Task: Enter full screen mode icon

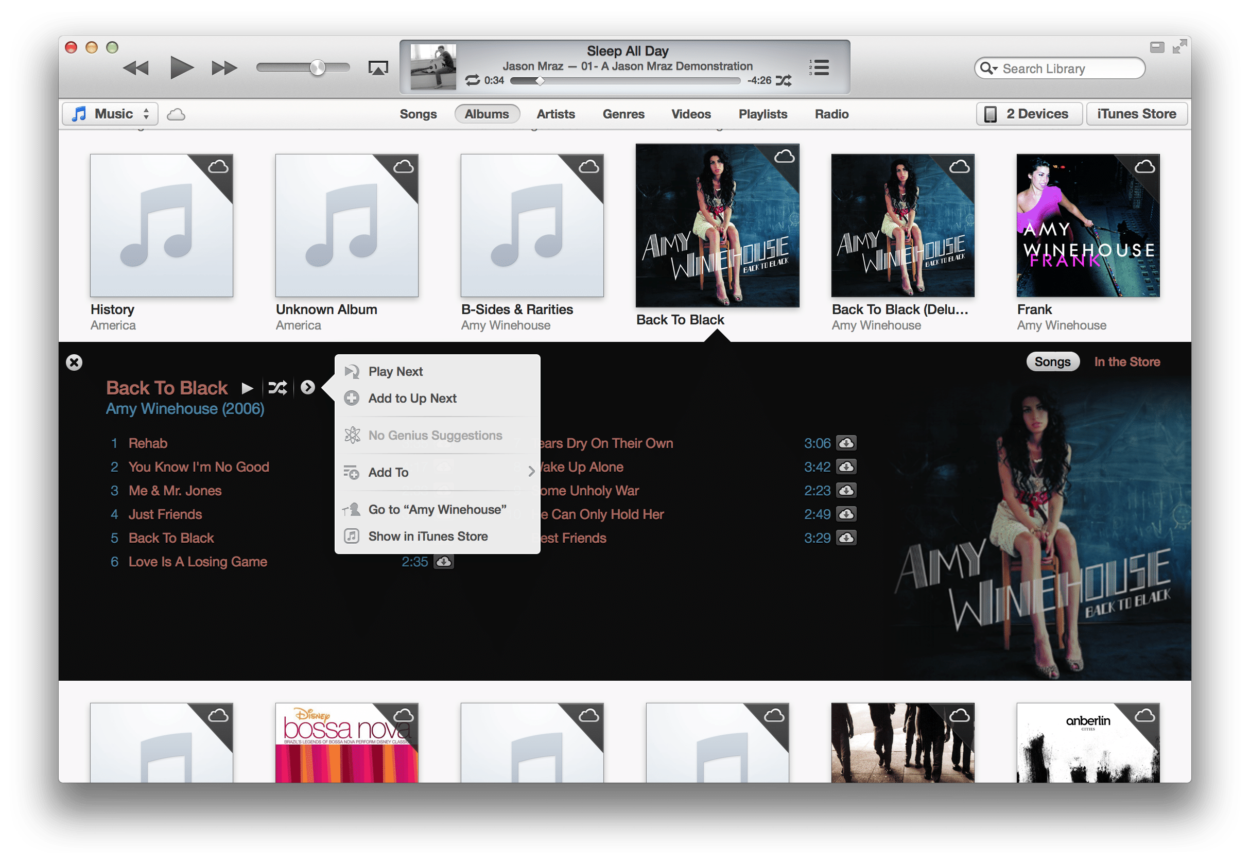Action: pyautogui.click(x=1179, y=47)
